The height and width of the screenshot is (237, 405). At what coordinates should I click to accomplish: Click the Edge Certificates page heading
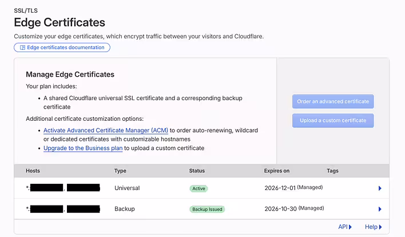point(59,22)
